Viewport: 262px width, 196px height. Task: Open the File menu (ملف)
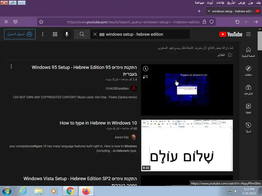[258, 3]
